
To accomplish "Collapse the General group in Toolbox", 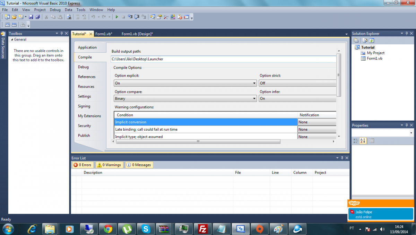I will click(11, 40).
